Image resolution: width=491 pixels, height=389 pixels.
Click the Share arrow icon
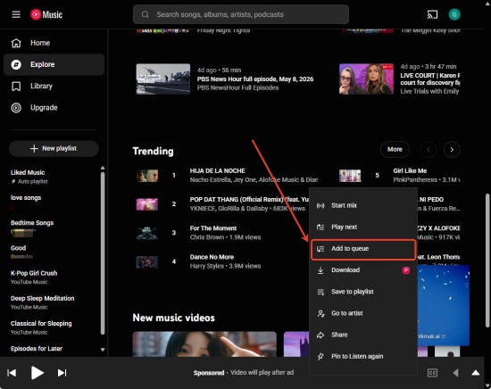click(x=320, y=335)
